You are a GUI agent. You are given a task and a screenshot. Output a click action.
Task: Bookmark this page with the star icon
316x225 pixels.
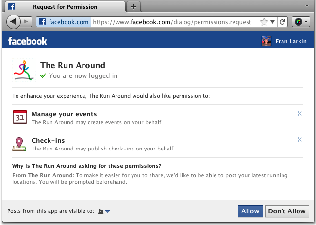[x=264, y=22]
